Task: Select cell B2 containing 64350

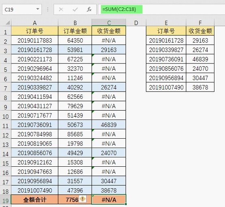Action: point(75,40)
